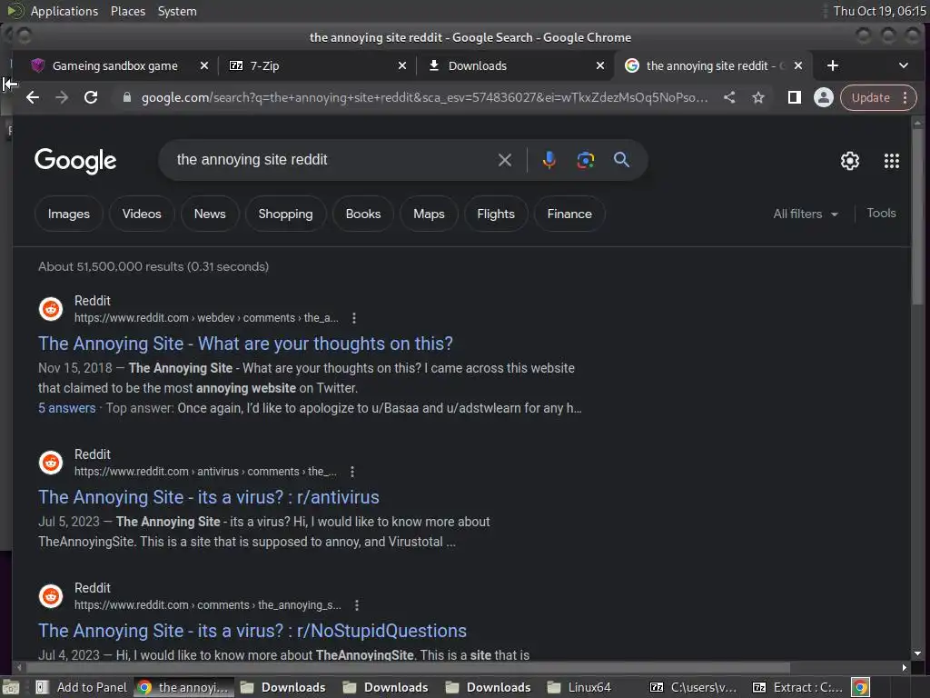Open Chrome profile avatar
This screenshot has height=698, width=930.
[x=823, y=97]
